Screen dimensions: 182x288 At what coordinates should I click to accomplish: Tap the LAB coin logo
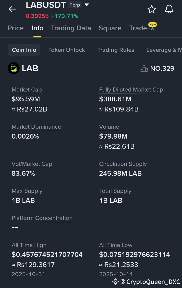click(14, 68)
